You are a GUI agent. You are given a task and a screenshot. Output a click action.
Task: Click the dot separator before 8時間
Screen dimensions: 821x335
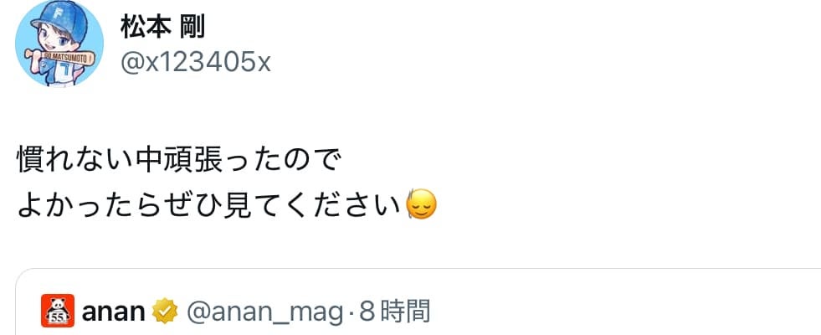tap(351, 312)
